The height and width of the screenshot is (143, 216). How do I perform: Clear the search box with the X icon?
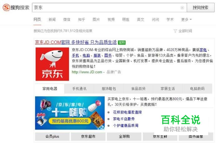tap(182, 8)
